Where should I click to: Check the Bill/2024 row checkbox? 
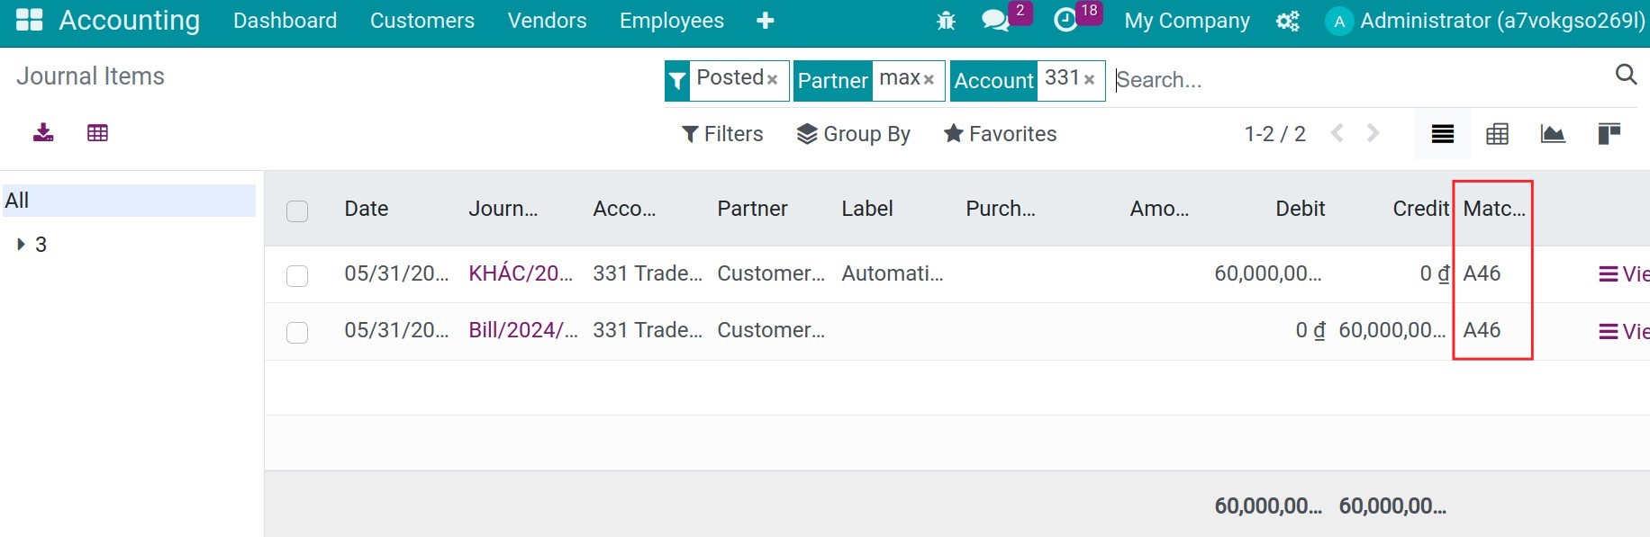tap(297, 333)
